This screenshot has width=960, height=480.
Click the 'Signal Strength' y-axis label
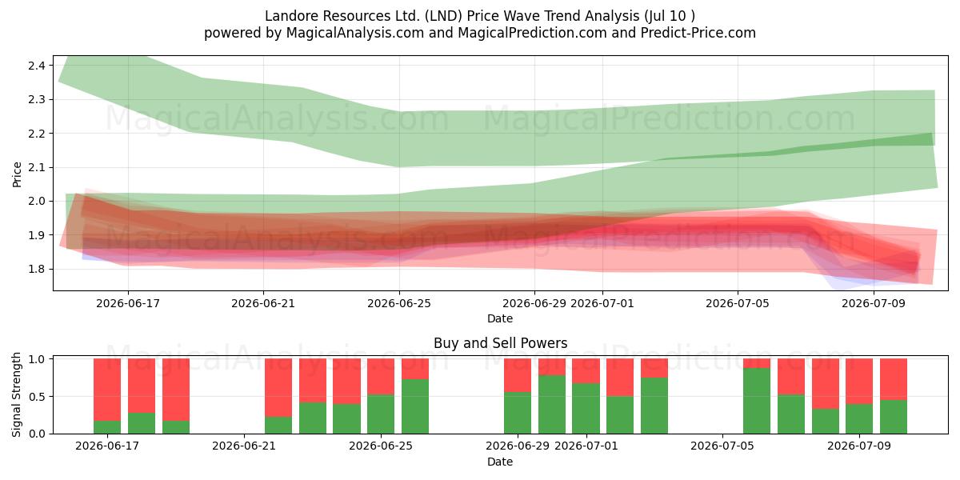pyautogui.click(x=17, y=394)
